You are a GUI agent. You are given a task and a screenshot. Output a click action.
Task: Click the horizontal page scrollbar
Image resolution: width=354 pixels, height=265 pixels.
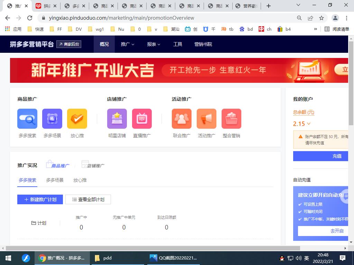click(153, 248)
